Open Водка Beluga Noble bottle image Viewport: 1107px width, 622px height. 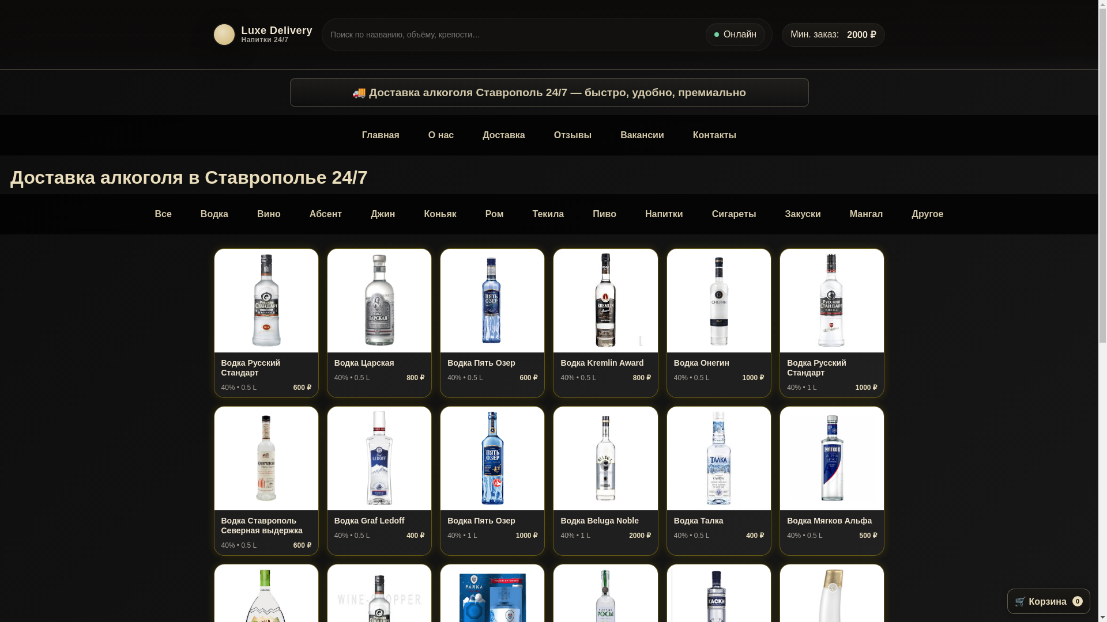click(605, 458)
